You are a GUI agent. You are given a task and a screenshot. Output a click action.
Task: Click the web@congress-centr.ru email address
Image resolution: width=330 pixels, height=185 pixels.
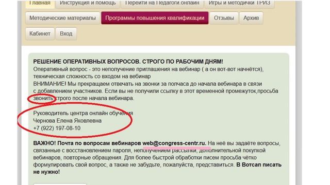pos(174,143)
